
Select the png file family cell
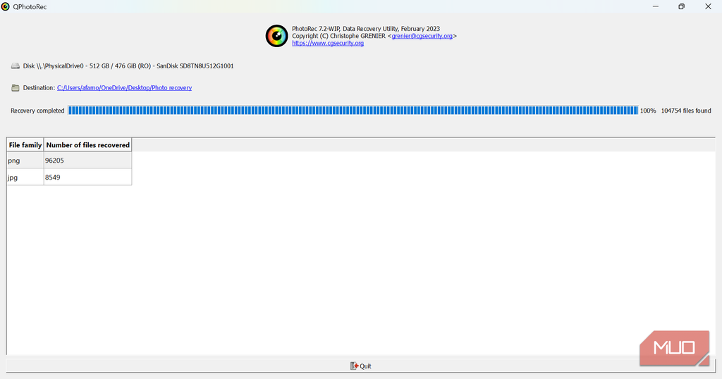[25, 161]
